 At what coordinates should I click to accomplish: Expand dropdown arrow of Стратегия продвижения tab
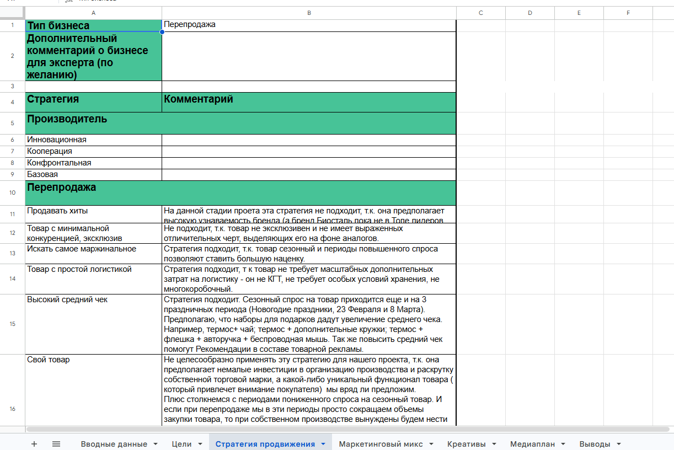pos(323,444)
